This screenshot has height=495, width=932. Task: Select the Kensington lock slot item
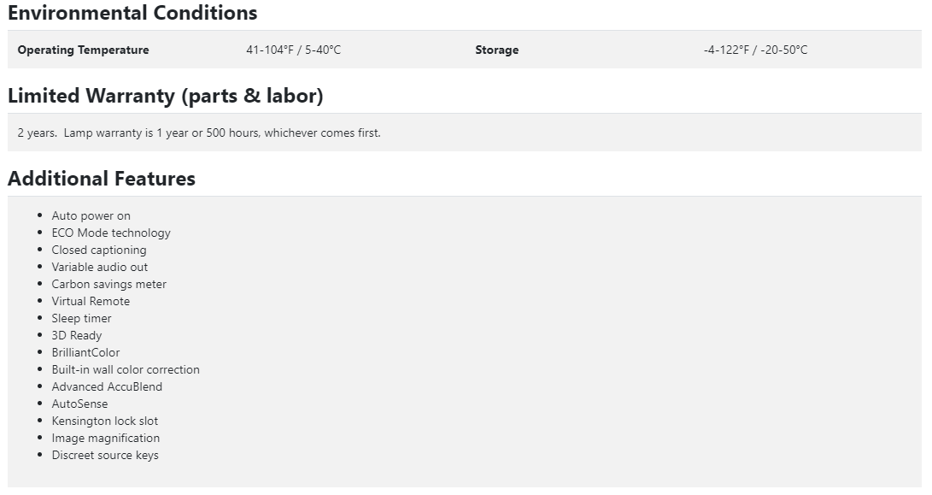coord(104,421)
